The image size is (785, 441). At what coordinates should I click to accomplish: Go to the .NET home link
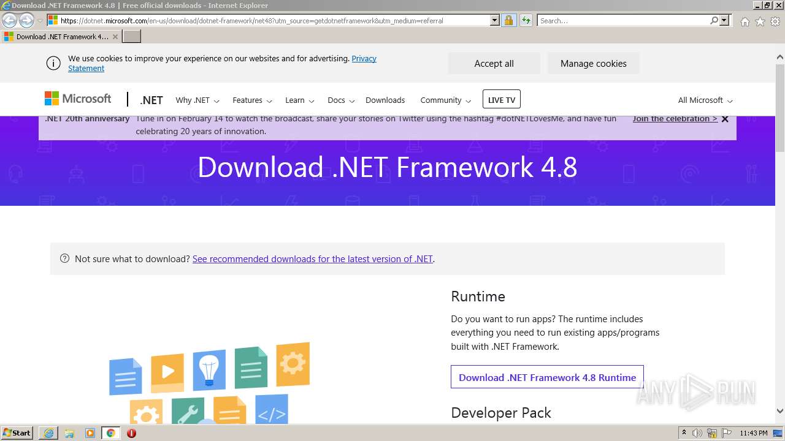pyautogui.click(x=151, y=100)
